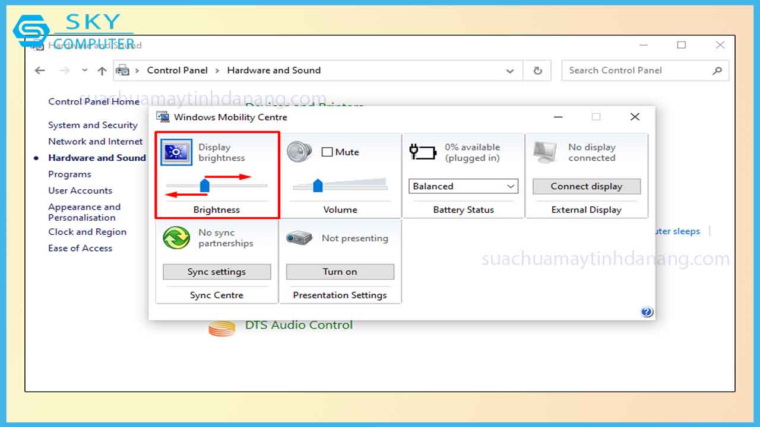Click the green Sync Centre icon

[176, 238]
